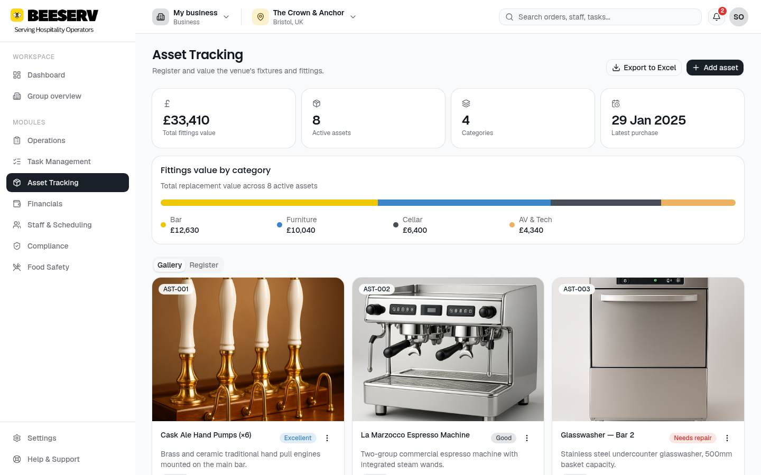Viewport: 761px width, 475px height.
Task: Click the Needs repair badge
Action: pyautogui.click(x=692, y=438)
